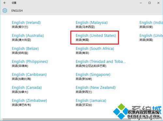This screenshot has width=163, height=121.
Task: Select English (Trinidad and Tobago) option
Action: pos(101,64)
